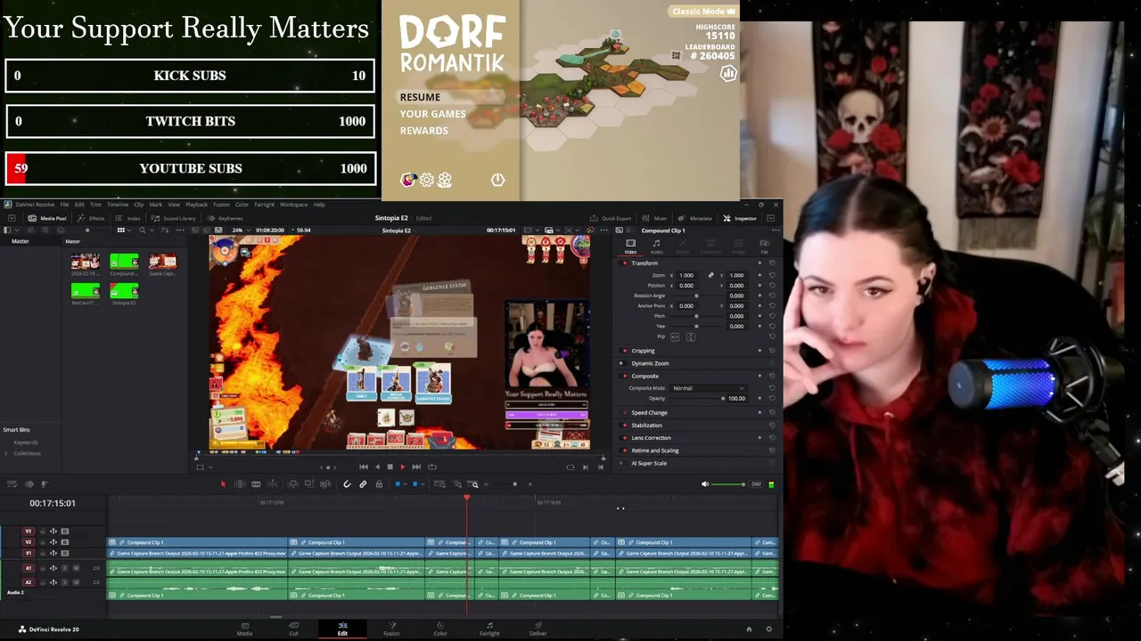This screenshot has height=641, width=1141.
Task: Flip the clip vertically
Action: pyautogui.click(x=691, y=337)
